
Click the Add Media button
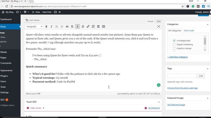click(x=33, y=20)
